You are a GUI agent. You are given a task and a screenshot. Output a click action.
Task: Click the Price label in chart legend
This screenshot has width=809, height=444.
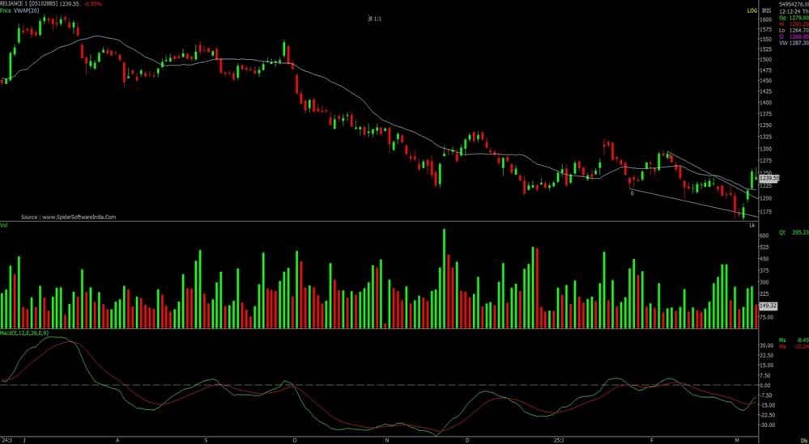coord(7,11)
